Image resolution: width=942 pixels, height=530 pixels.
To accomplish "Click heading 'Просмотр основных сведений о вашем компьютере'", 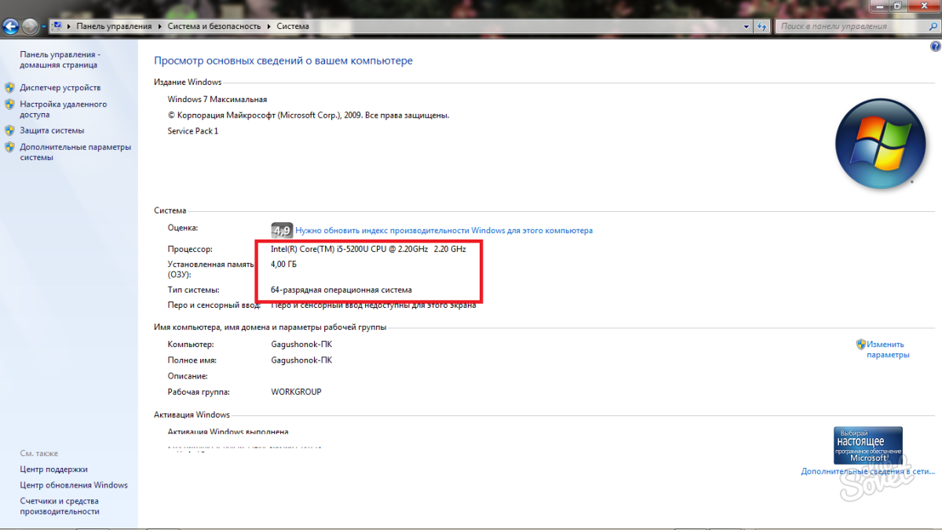I will (x=283, y=60).
